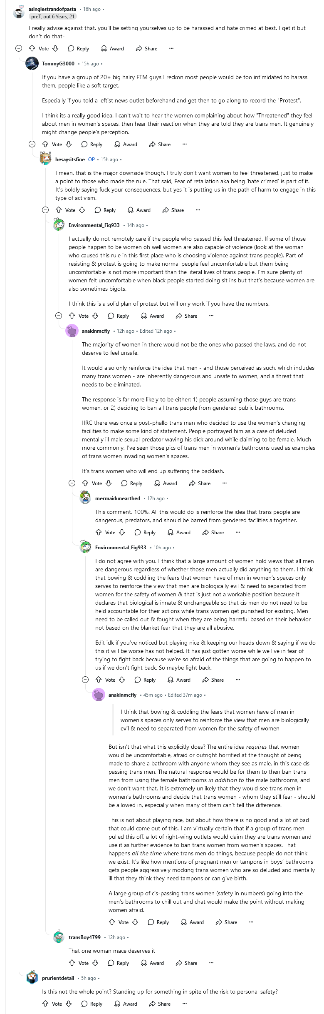Downvote transBoy4799's mace comment
Screen dimensions: 324x1014
pyautogui.click(x=95, y=963)
